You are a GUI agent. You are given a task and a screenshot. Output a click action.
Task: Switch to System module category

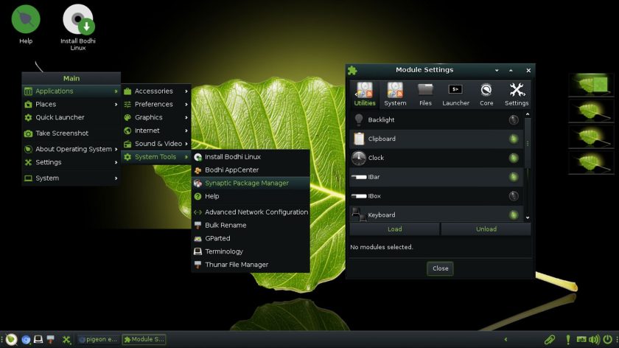pos(395,94)
